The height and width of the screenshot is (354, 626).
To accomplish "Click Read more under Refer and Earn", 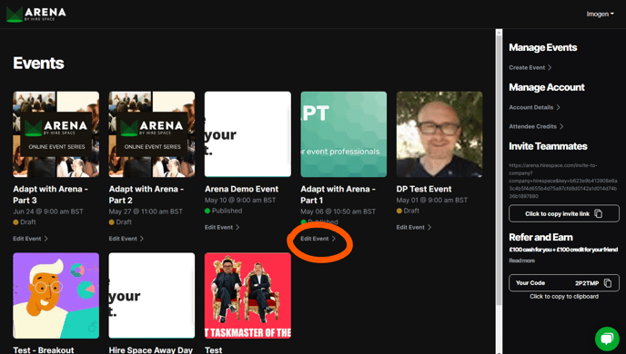I will tap(521, 261).
